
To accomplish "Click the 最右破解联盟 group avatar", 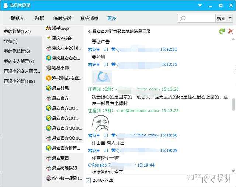I will (x=48, y=168).
